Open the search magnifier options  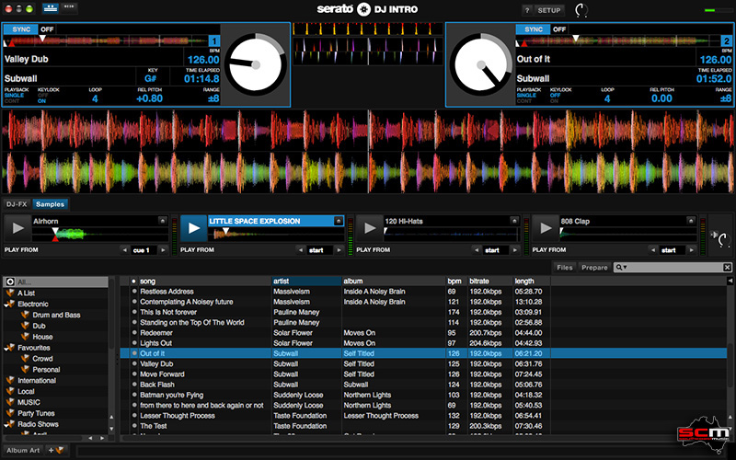pos(621,267)
